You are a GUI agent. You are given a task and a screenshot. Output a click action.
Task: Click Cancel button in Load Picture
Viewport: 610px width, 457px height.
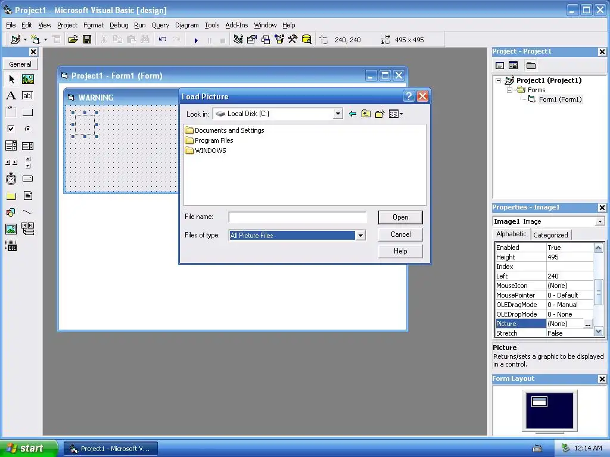pos(400,234)
